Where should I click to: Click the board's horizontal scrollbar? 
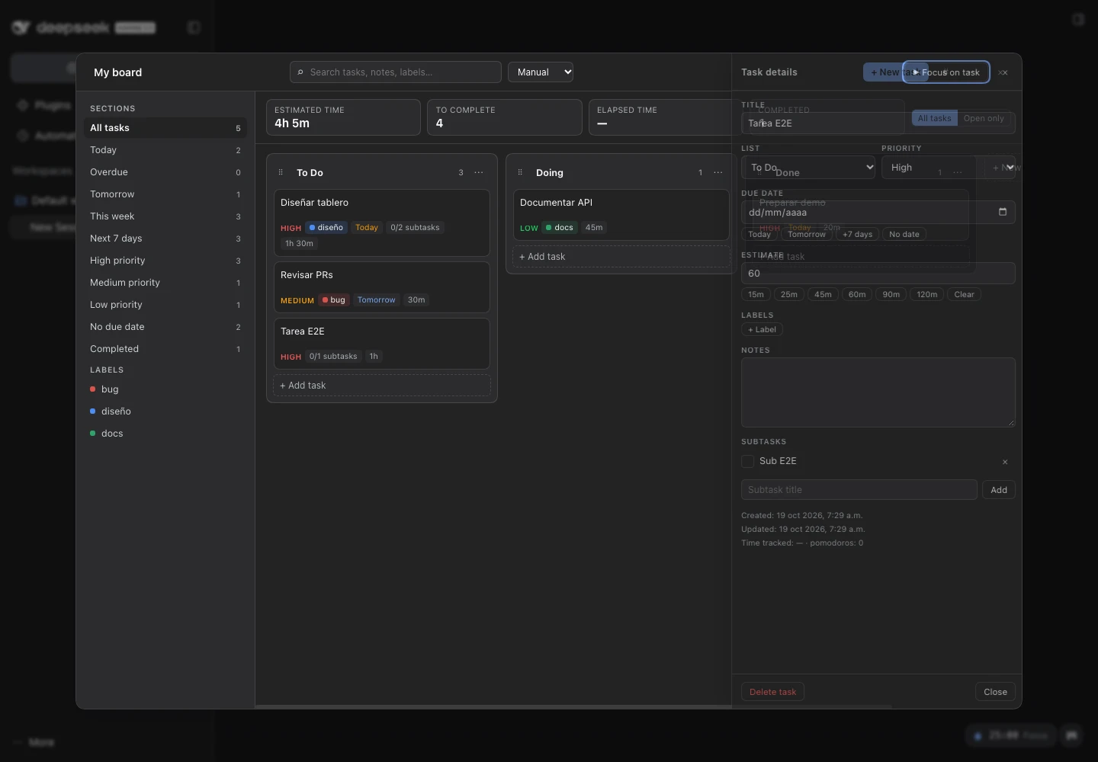coord(573,706)
